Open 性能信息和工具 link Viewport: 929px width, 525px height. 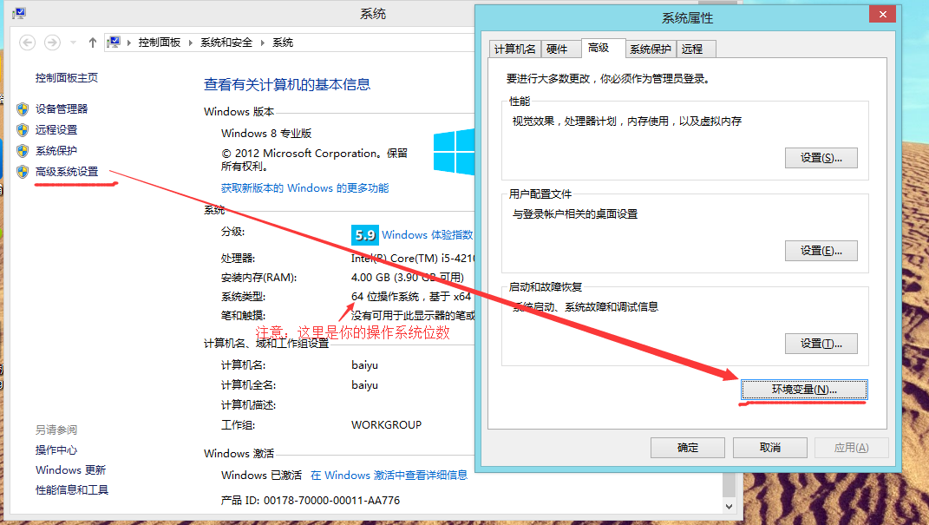tap(72, 490)
